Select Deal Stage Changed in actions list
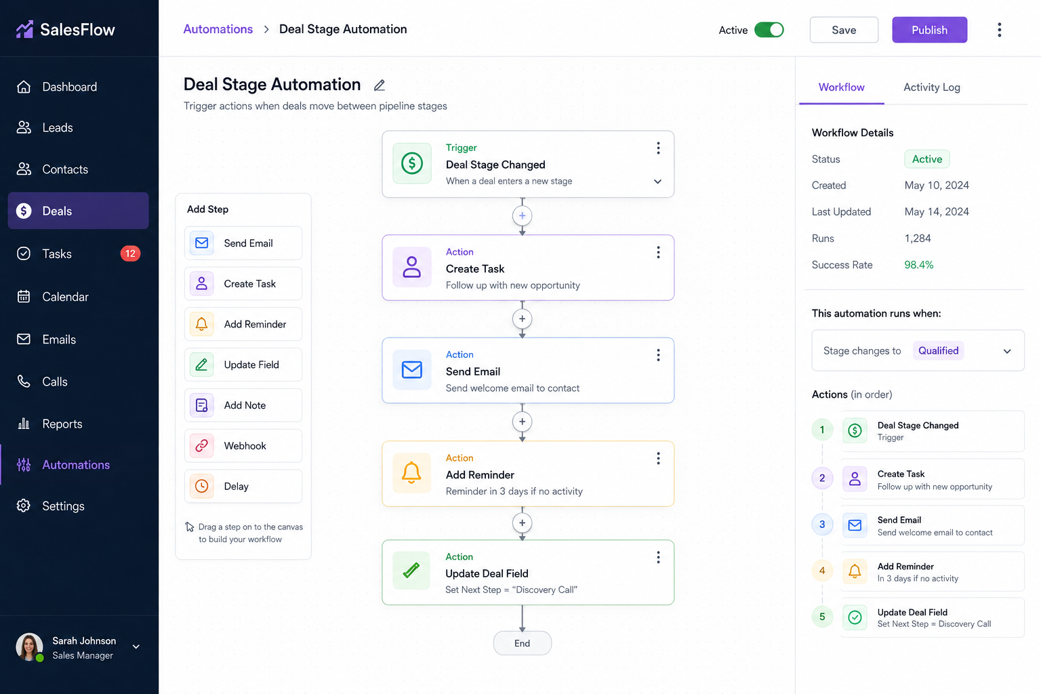 (932, 431)
